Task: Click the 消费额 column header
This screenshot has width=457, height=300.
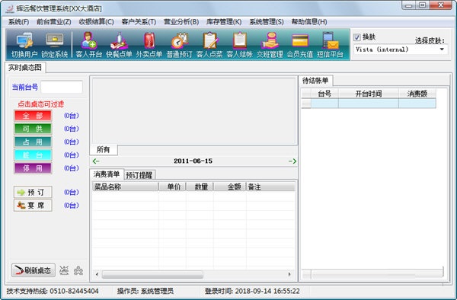Action: pyautogui.click(x=417, y=94)
